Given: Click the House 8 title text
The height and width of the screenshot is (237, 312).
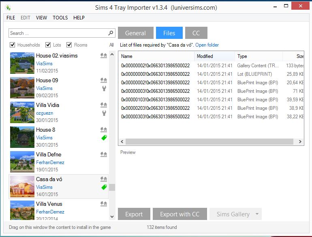Looking at the screenshot, I should click(x=45, y=130).
